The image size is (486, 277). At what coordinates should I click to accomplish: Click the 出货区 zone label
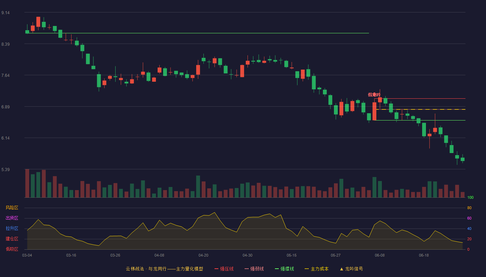12,218
